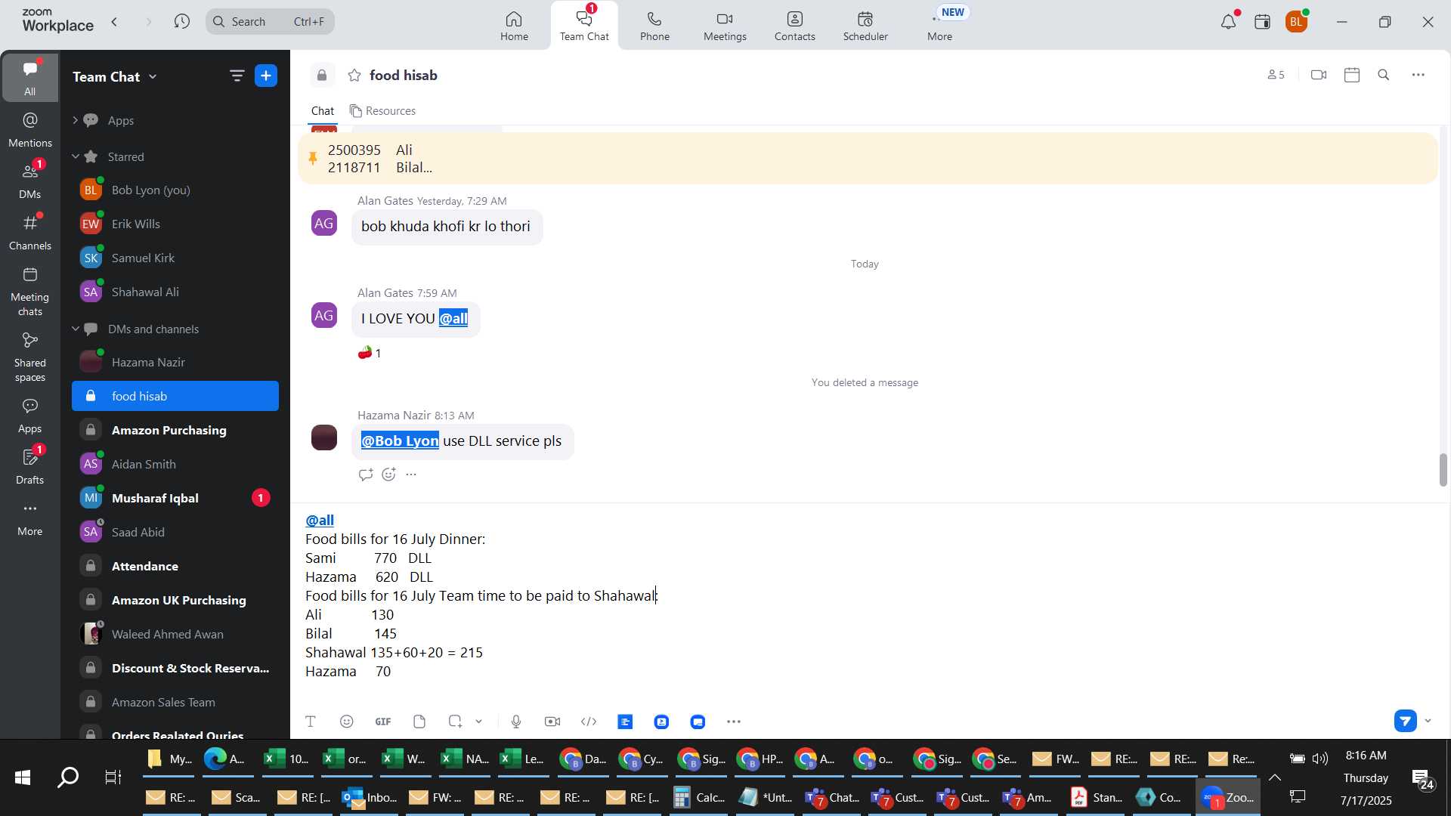Open the Home tab in Zoom

[x=514, y=26]
